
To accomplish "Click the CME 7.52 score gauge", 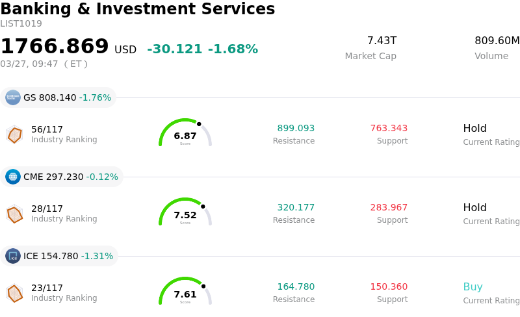I will 185,212.
